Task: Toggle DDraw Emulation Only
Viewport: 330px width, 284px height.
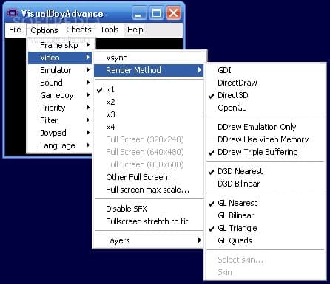Action: point(265,127)
